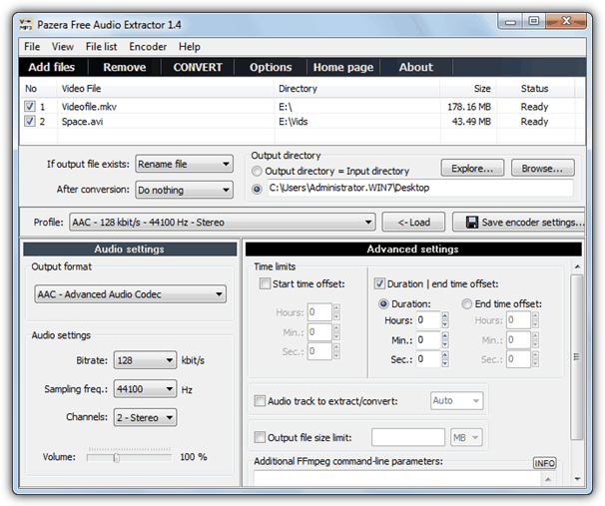Open the File menu
The image size is (605, 506).
pos(32,47)
